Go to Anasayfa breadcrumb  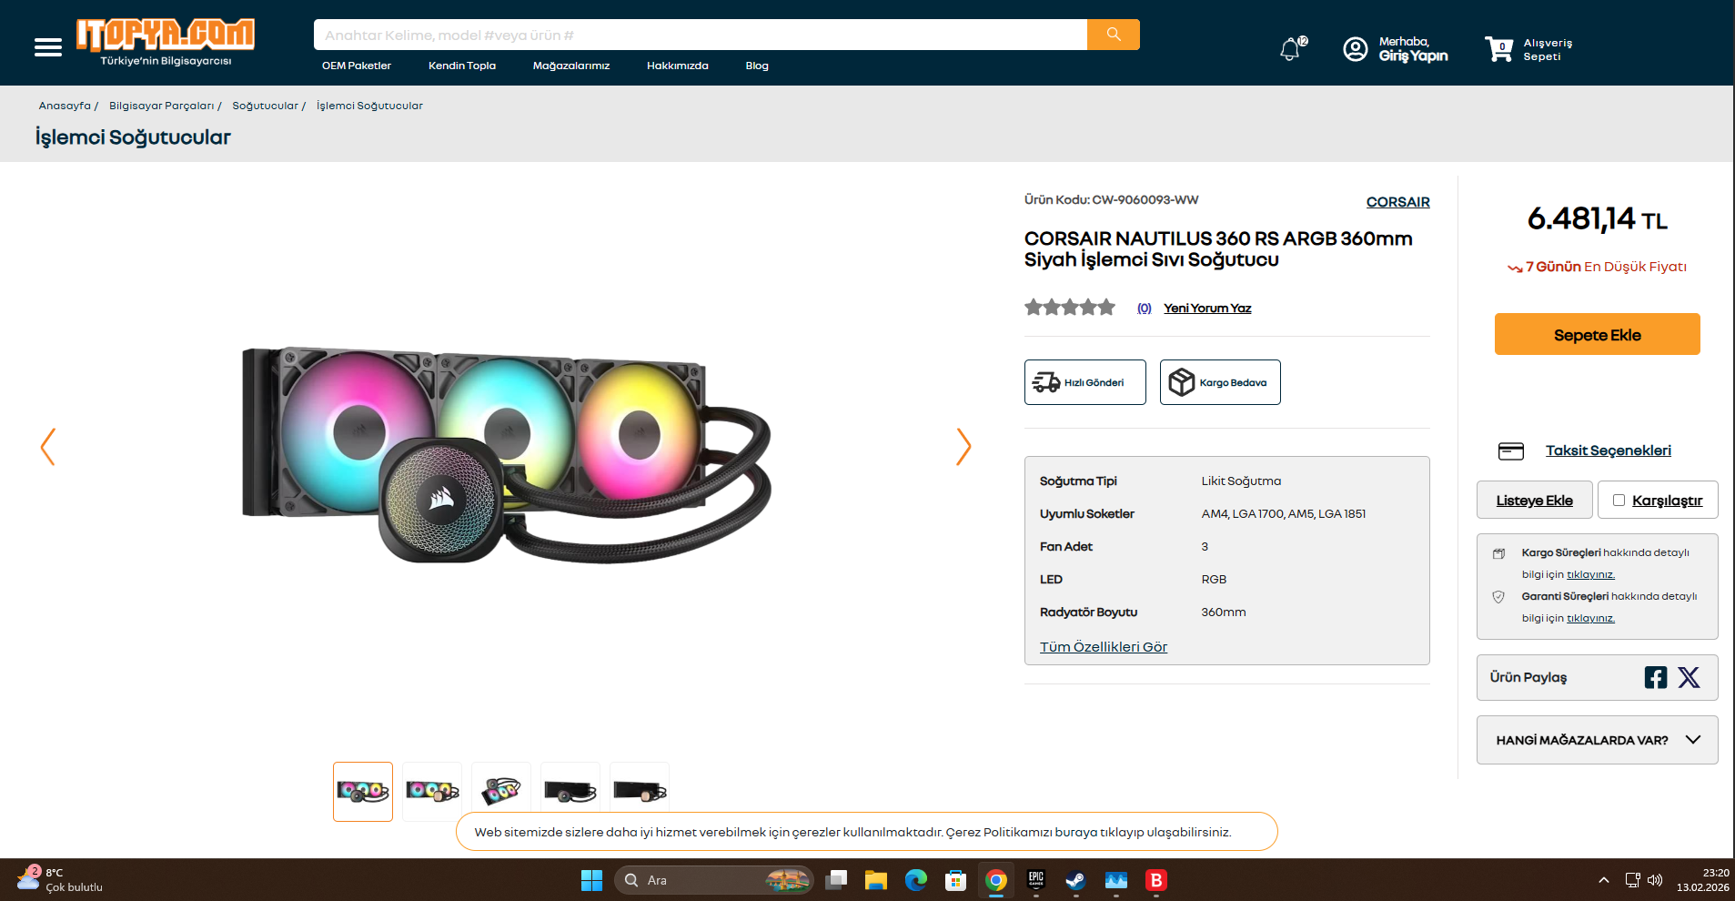point(65,106)
